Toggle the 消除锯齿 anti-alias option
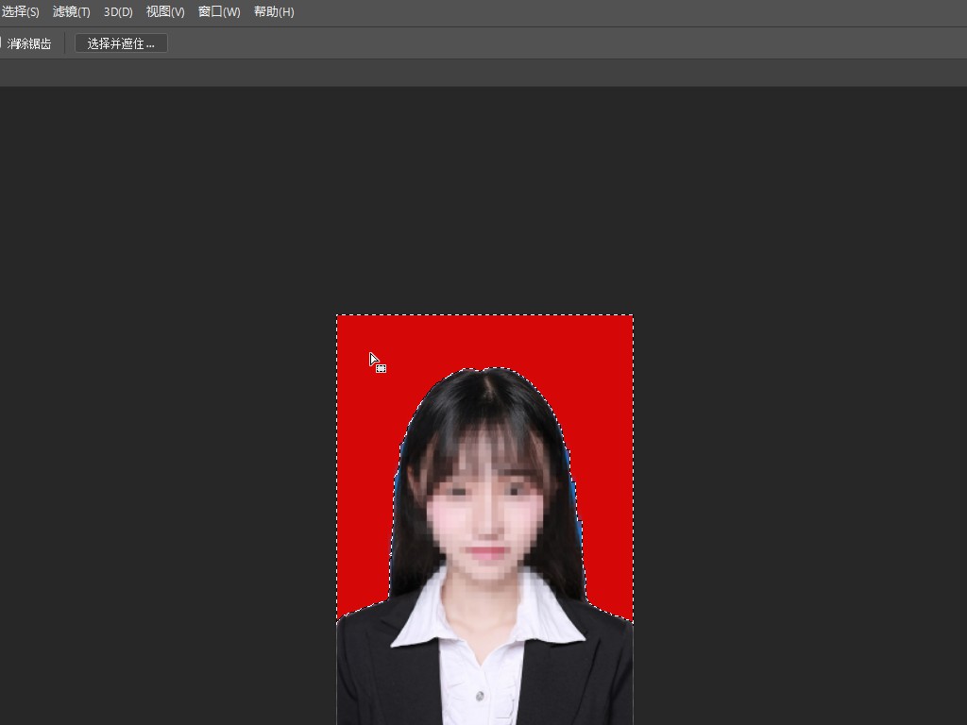 coord(28,43)
